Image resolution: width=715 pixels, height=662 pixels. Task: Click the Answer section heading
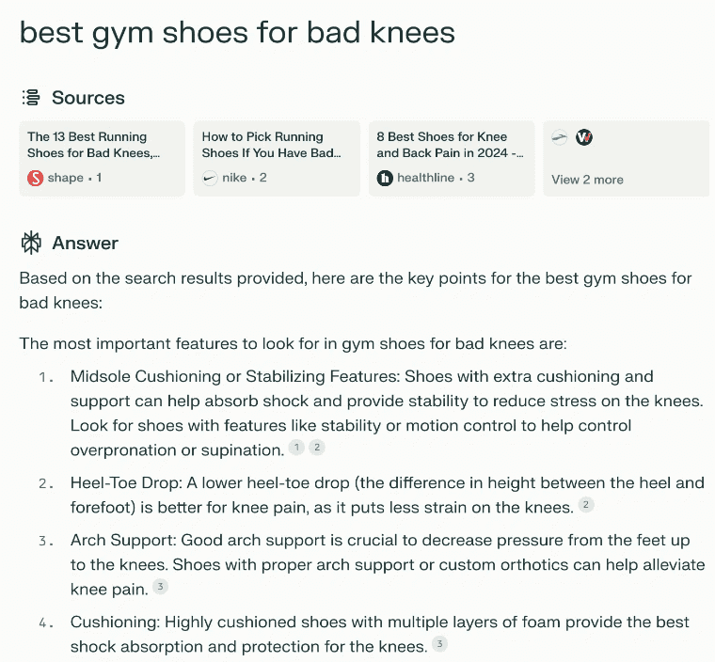tap(86, 243)
